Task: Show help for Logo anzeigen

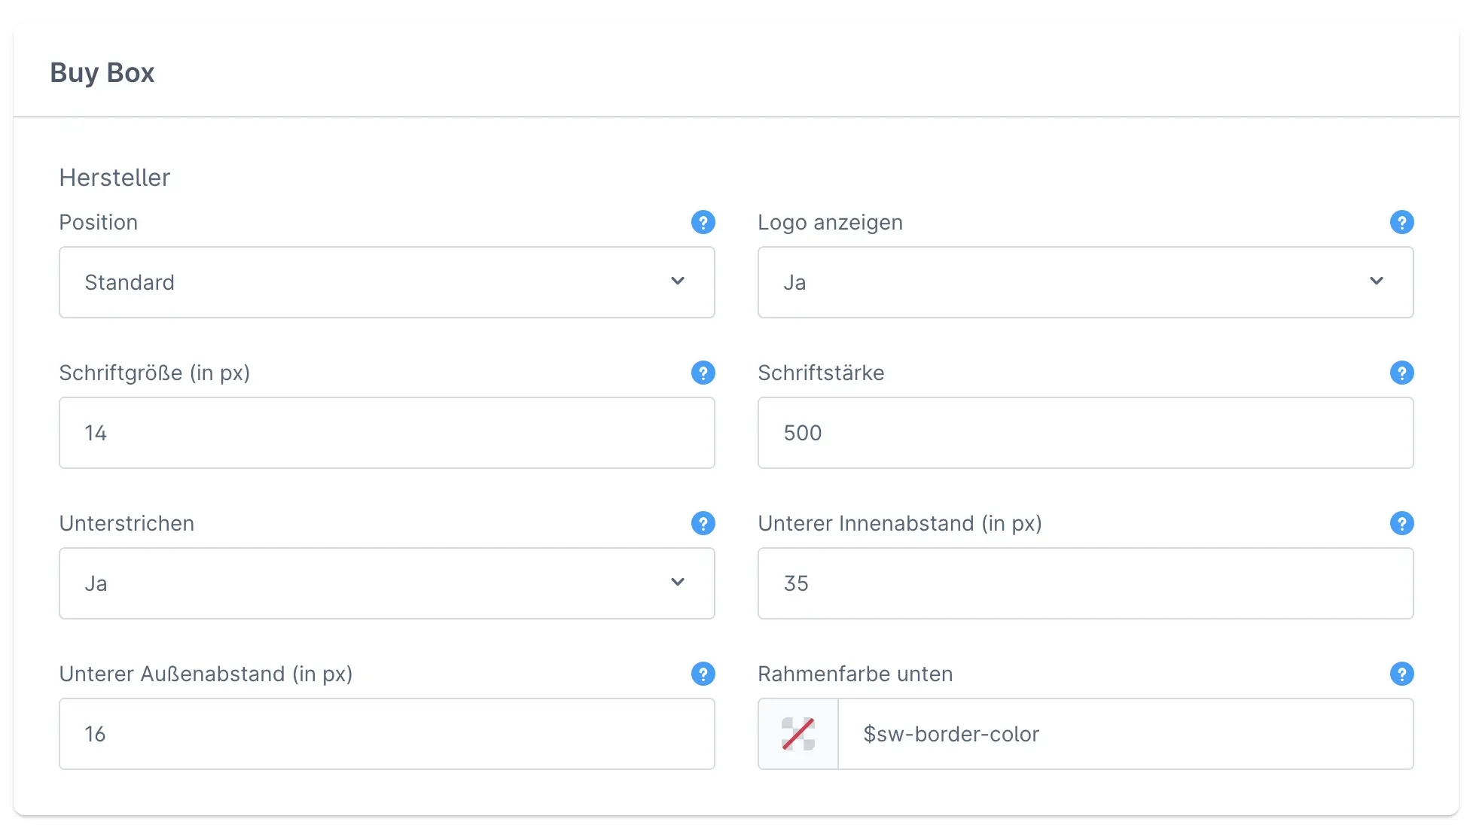Action: click(1401, 222)
